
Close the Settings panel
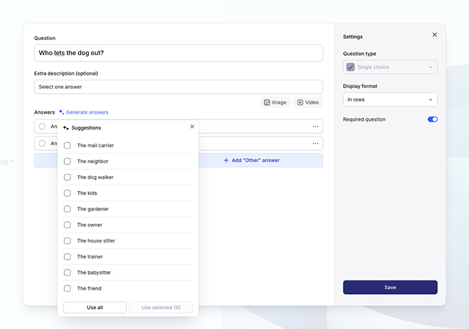tap(434, 34)
